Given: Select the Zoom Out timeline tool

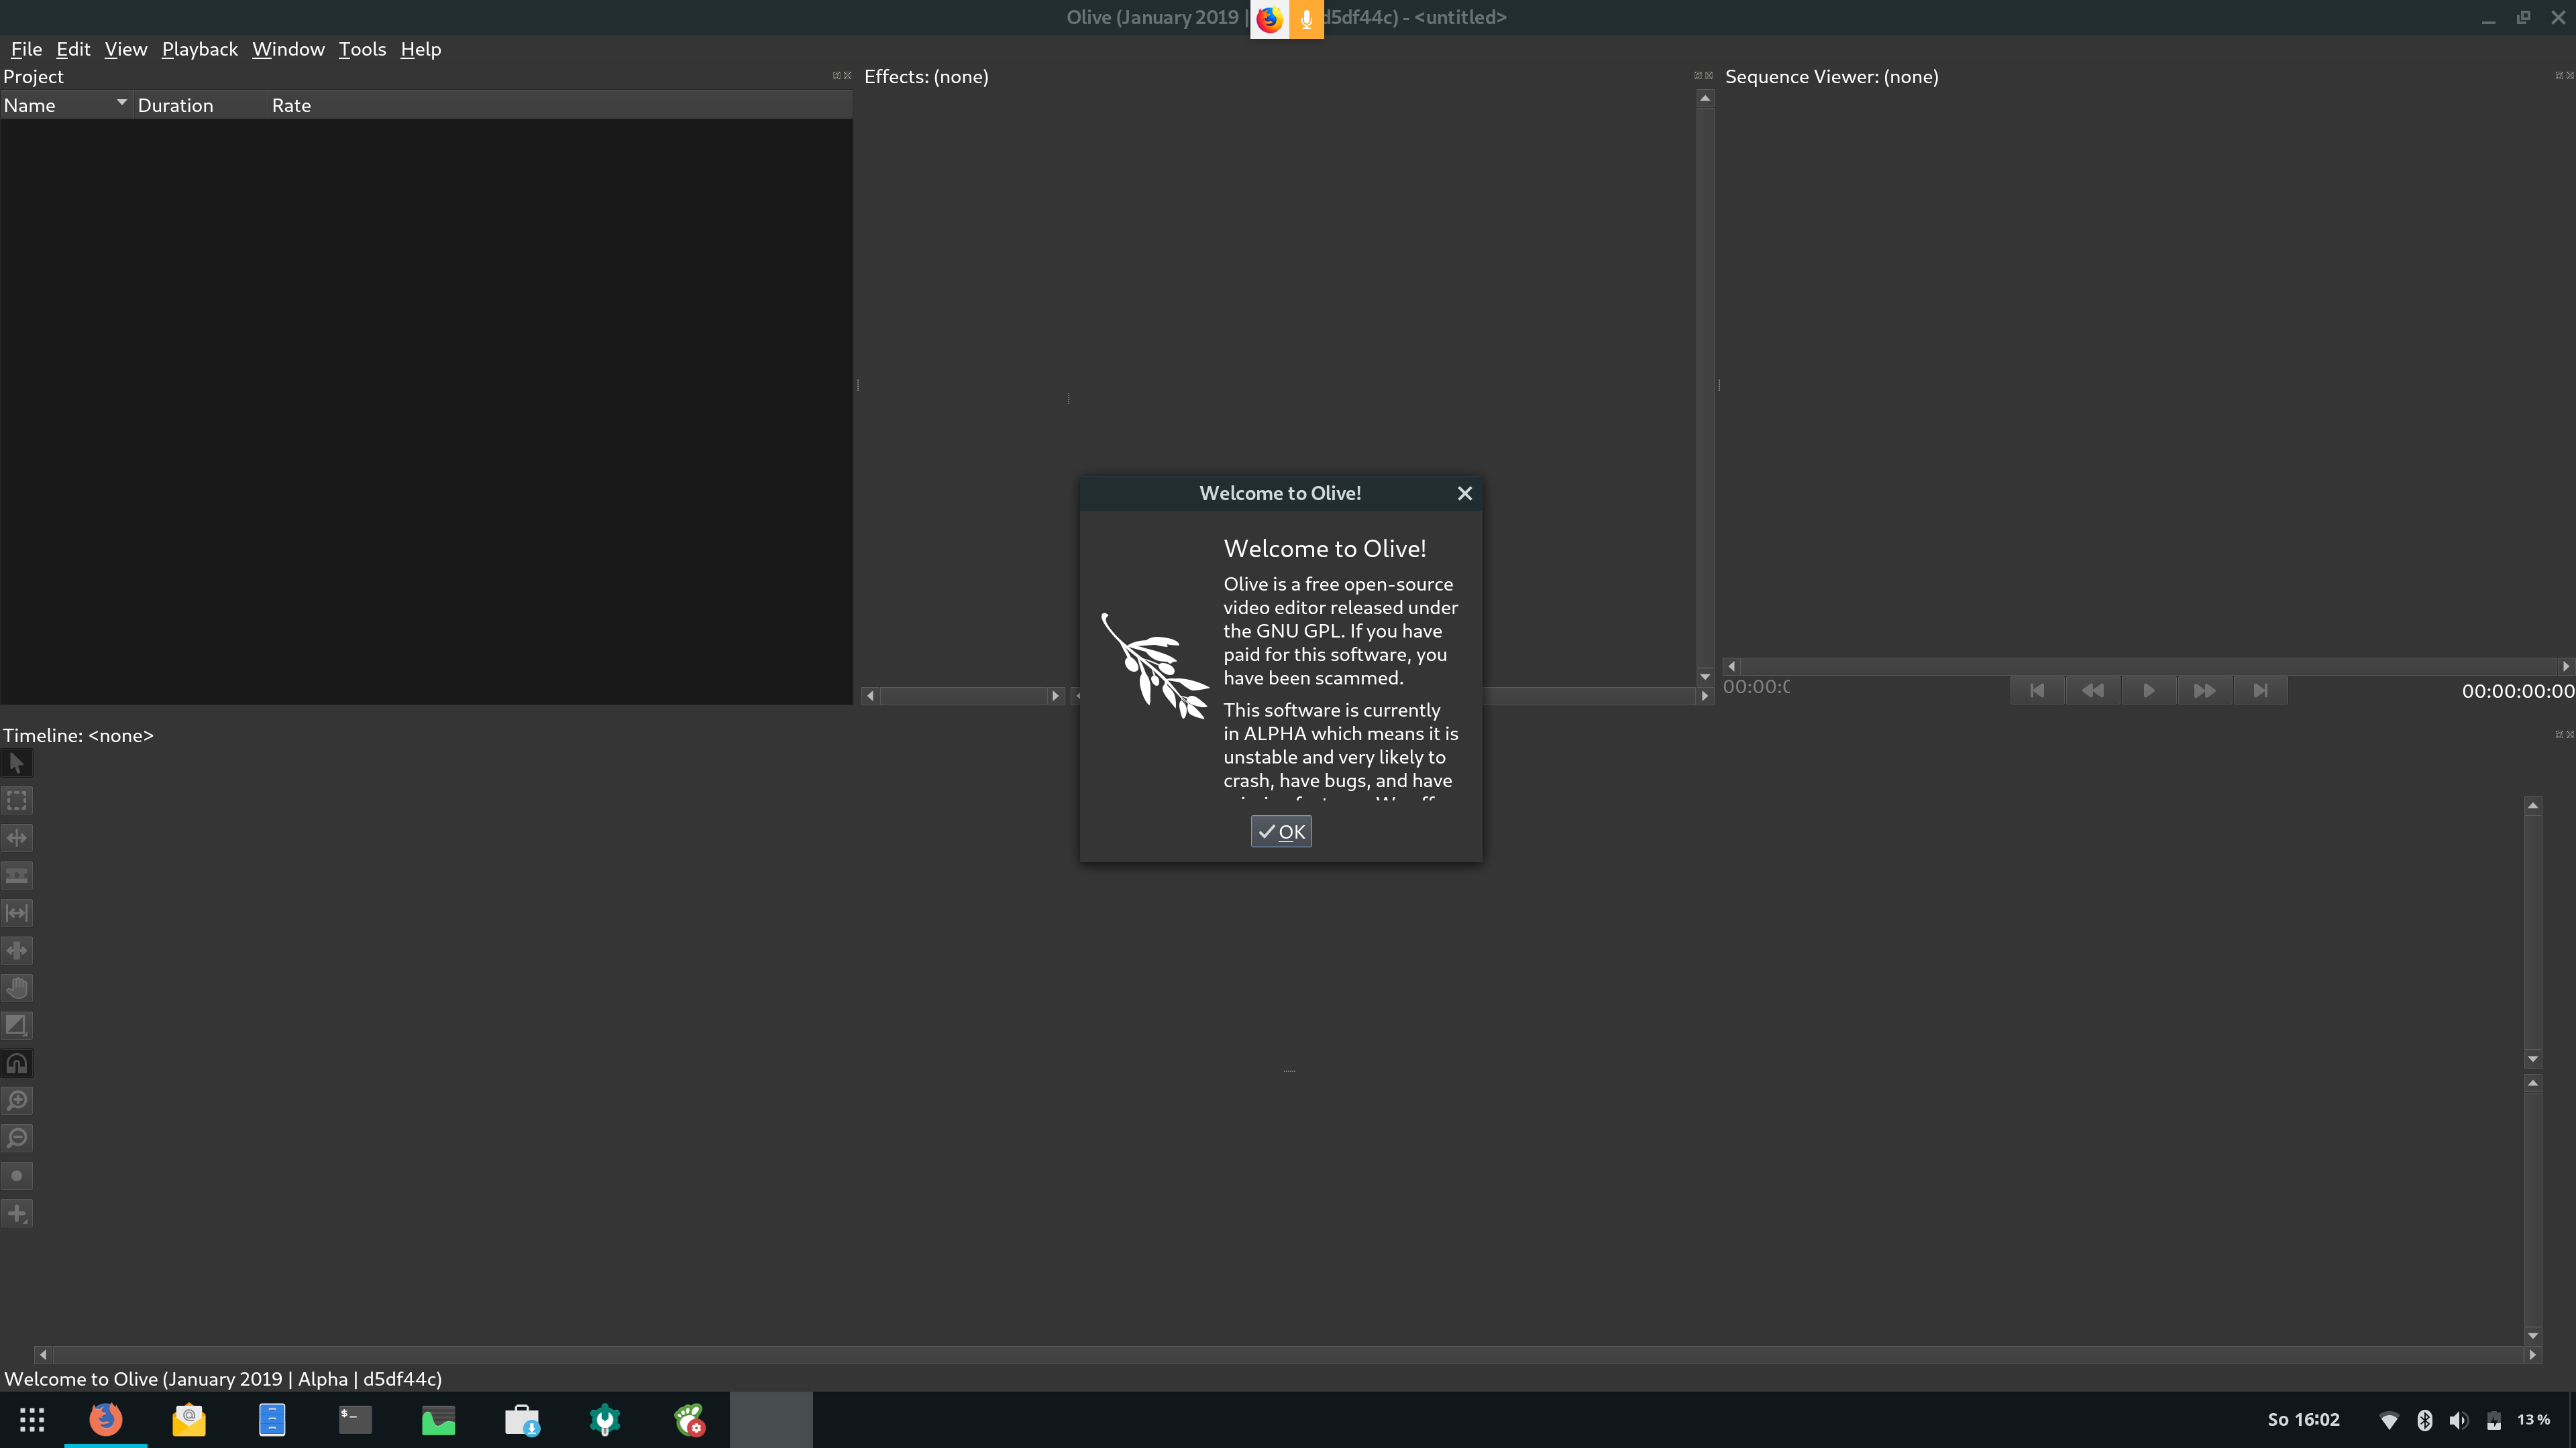Looking at the screenshot, I should click(17, 1137).
